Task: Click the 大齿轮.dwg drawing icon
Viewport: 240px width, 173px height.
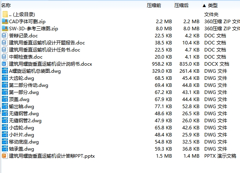Action: [5, 78]
